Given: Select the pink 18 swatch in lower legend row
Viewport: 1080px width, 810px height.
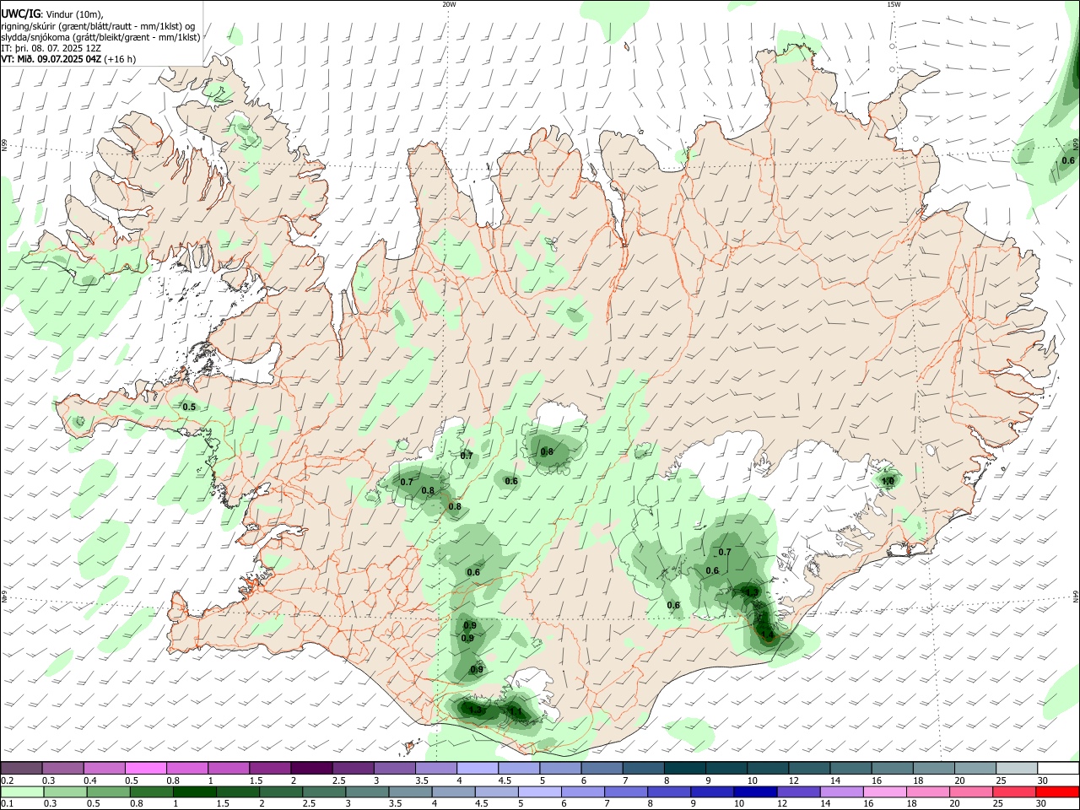Looking at the screenshot, I should (x=929, y=792).
